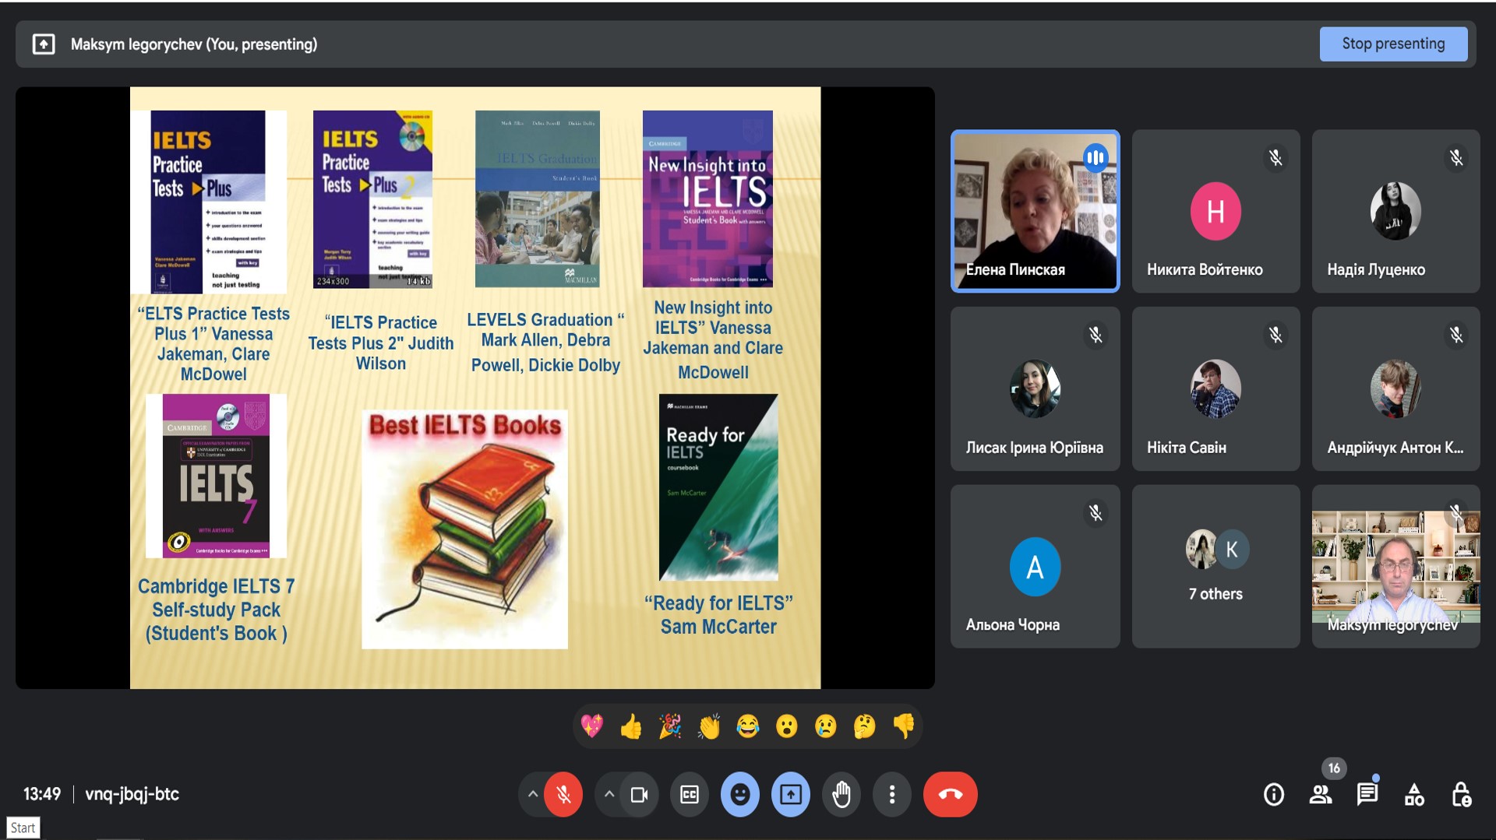Send the laughing face reaction
Image resolution: width=1496 pixels, height=840 pixels.
748,726
